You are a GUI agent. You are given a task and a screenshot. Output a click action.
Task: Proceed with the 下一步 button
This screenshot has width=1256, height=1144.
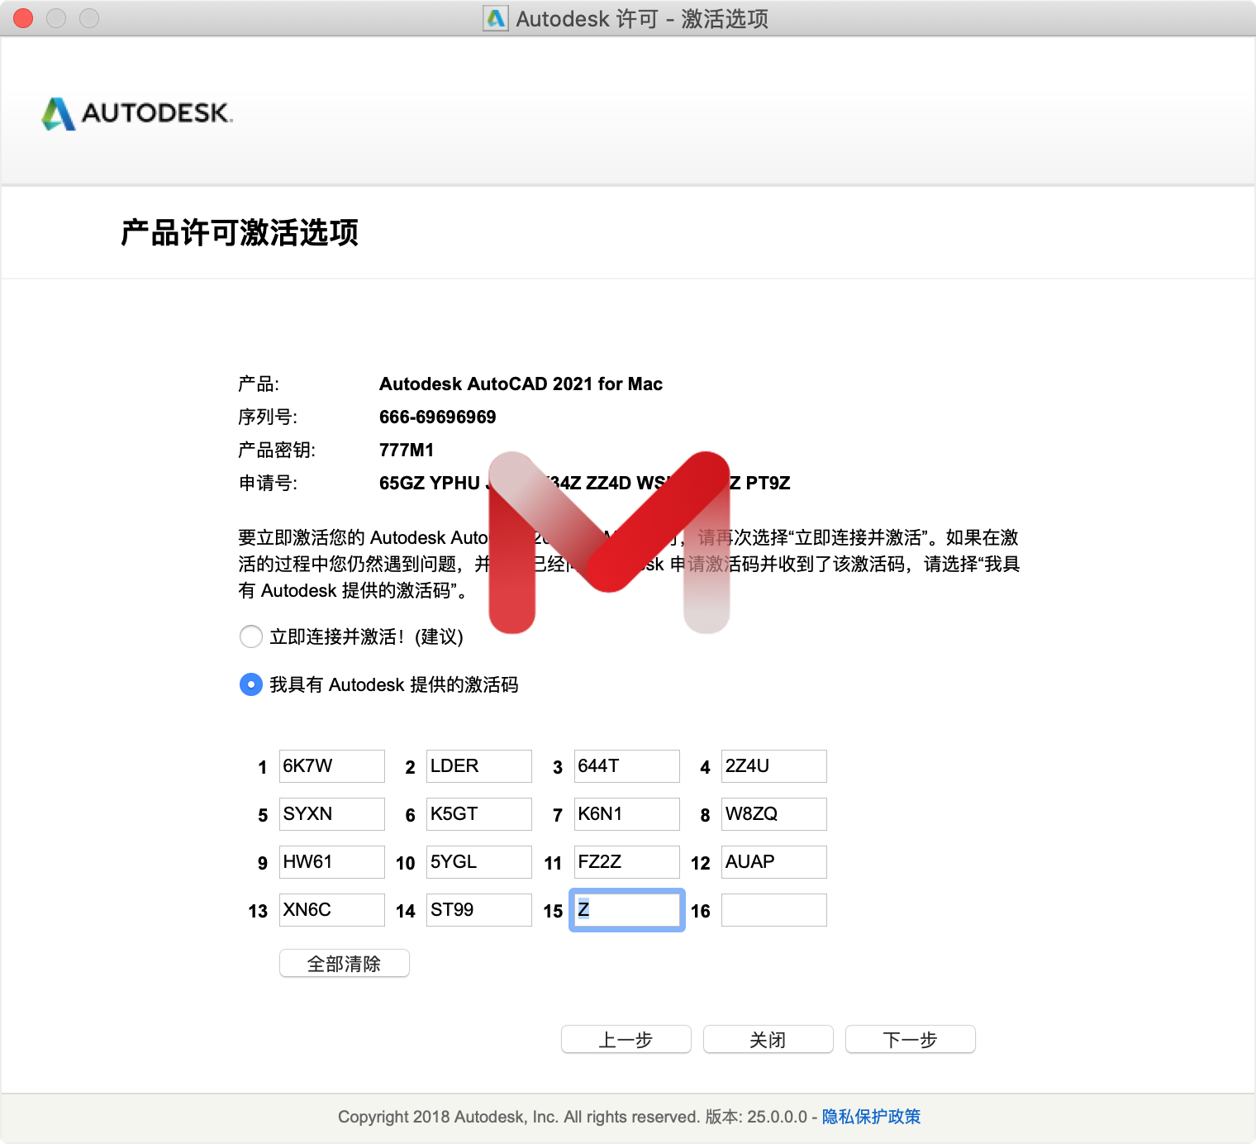click(x=911, y=1040)
